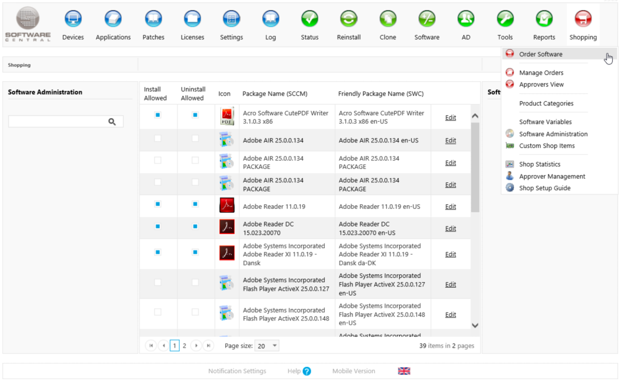The height and width of the screenshot is (381, 620).
Task: Toggle Install Allowed for Adobe Reader DC
Action: [x=158, y=227]
